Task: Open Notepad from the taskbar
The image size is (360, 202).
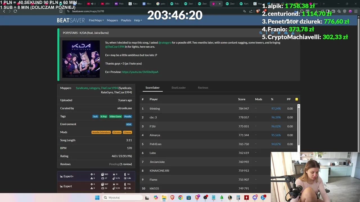Action: click(213, 198)
